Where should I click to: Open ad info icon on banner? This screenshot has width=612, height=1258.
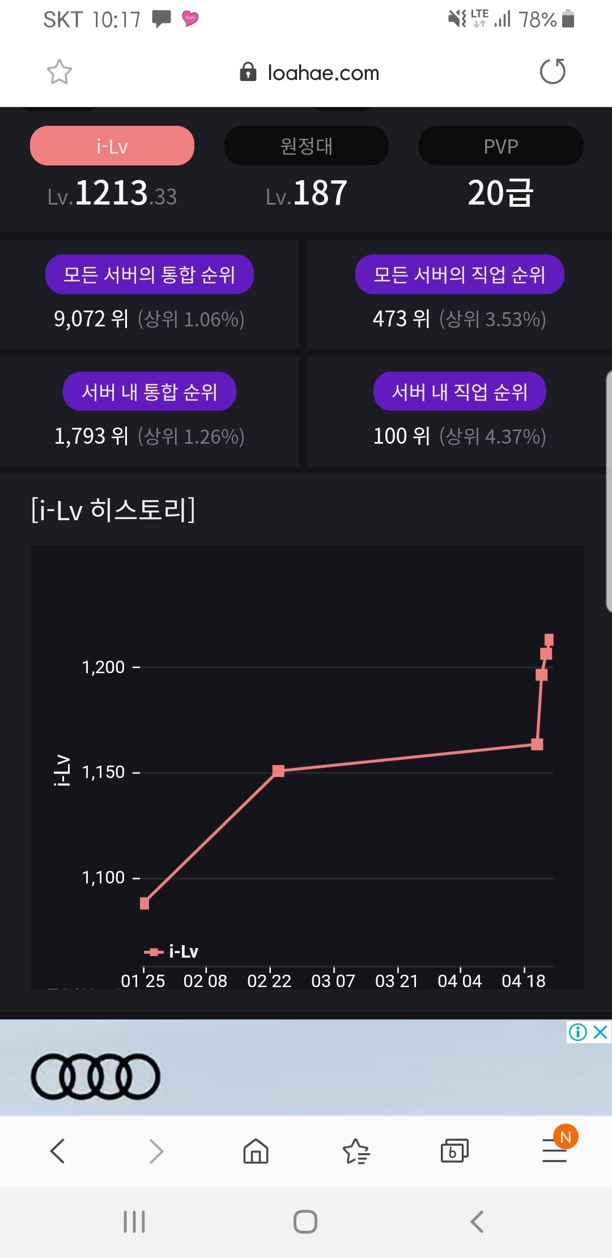[x=577, y=1032]
